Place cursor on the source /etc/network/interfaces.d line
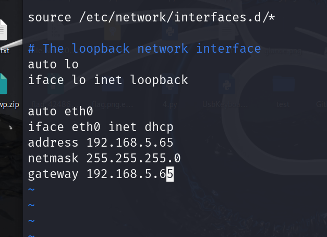 pyautogui.click(x=151, y=17)
